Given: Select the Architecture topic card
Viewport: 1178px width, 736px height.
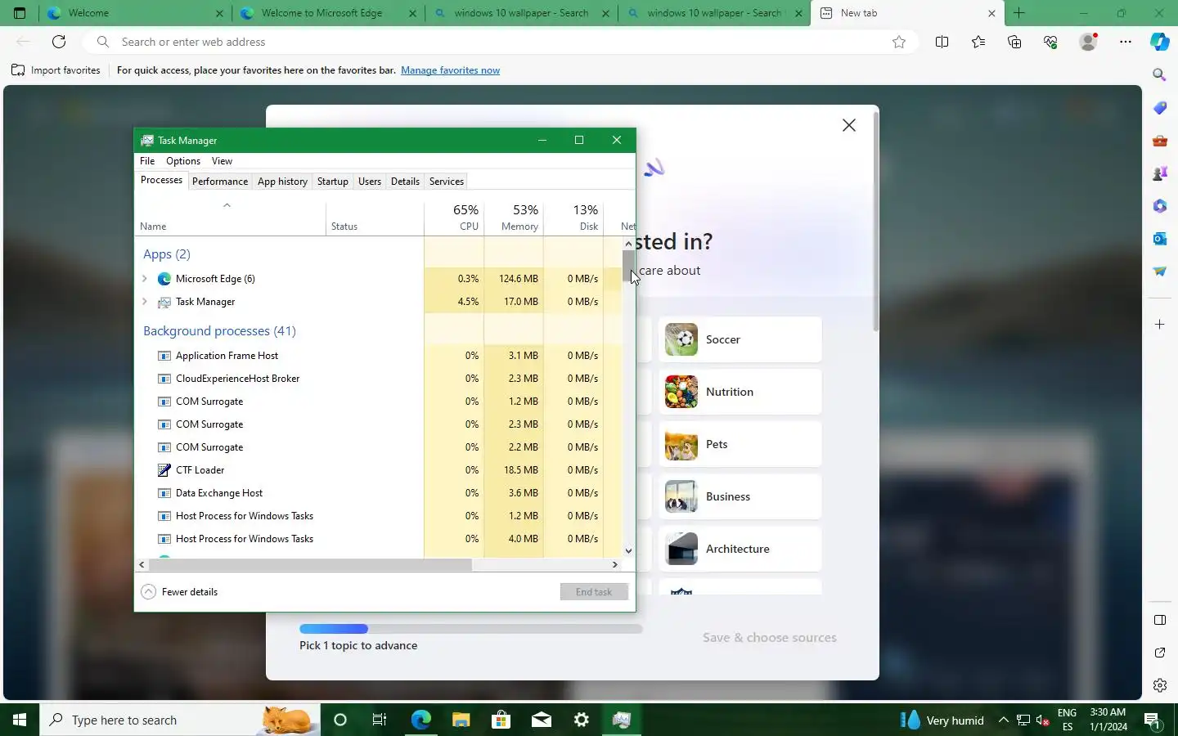Looking at the screenshot, I should pyautogui.click(x=740, y=549).
